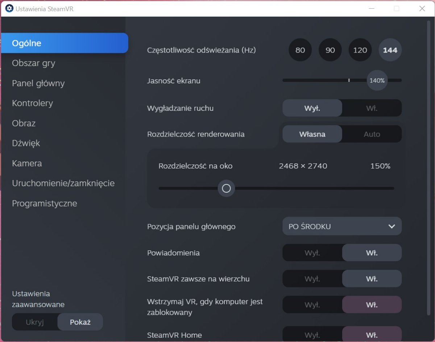Turn Wygładzanie ruchu off (Wył.)
435x342 pixels.
click(x=312, y=108)
